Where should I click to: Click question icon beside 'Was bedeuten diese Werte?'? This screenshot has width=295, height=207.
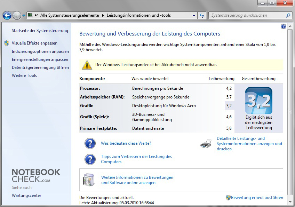coord(90,143)
